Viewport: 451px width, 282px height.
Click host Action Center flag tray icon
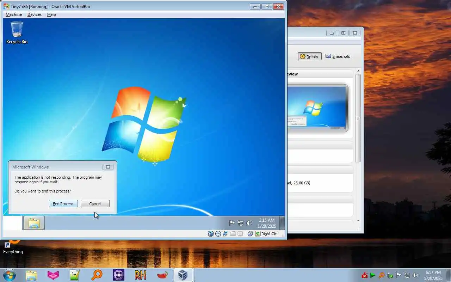(x=399, y=275)
